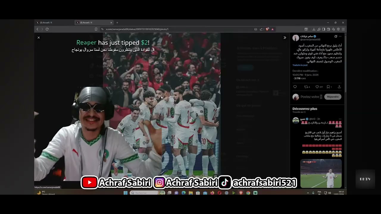Bookmark this page icon in address bar
This screenshot has height=214, width=381.
click(x=96, y=29)
